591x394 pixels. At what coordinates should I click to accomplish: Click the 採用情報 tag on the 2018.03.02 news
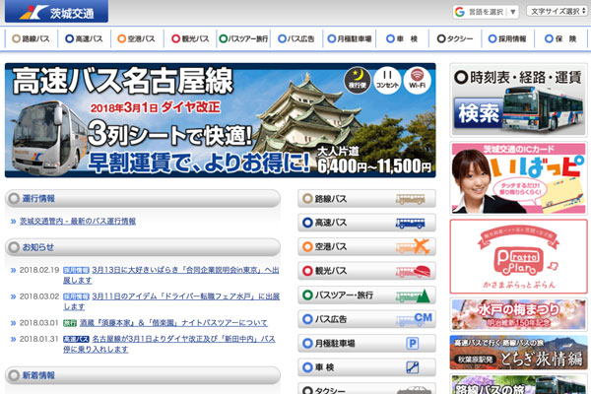(x=76, y=296)
